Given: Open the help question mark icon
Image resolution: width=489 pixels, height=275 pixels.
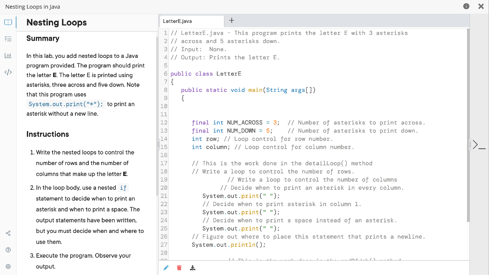Looking at the screenshot, I should pos(8,250).
